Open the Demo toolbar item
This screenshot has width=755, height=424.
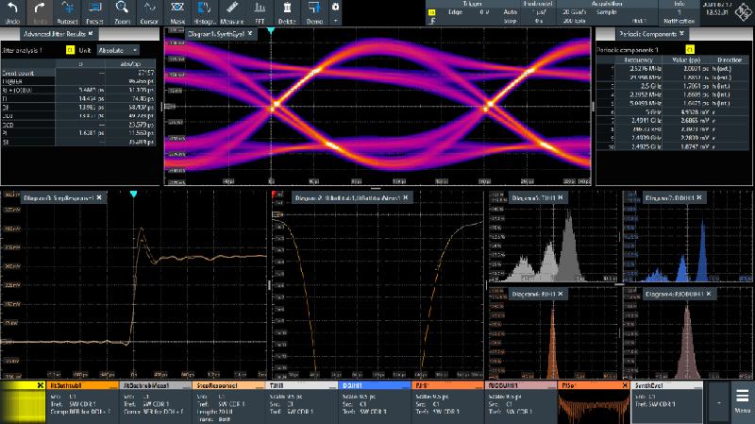tap(314, 12)
